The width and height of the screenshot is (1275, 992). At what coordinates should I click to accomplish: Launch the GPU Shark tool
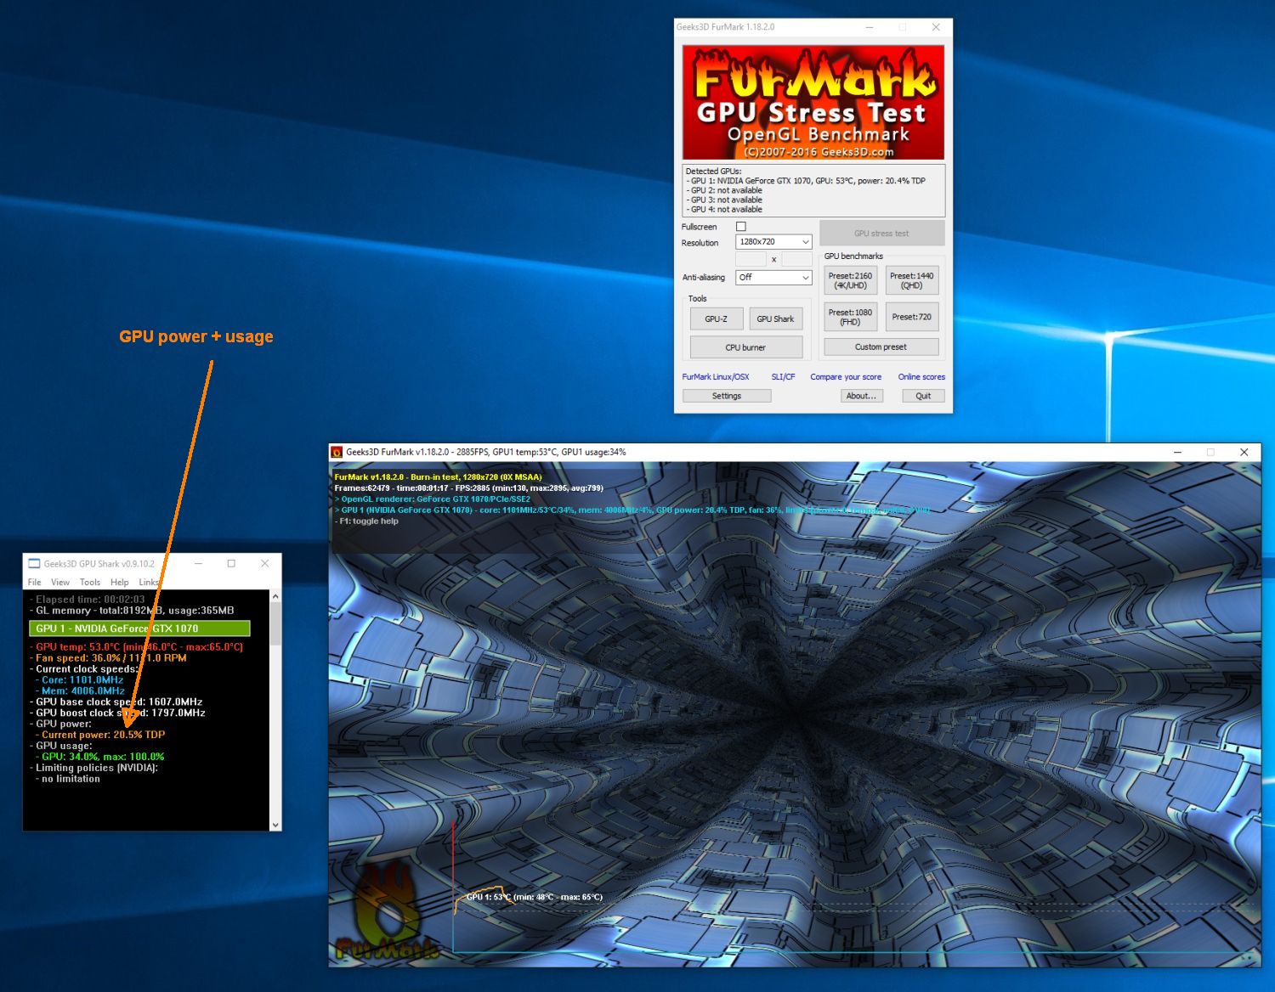[775, 319]
